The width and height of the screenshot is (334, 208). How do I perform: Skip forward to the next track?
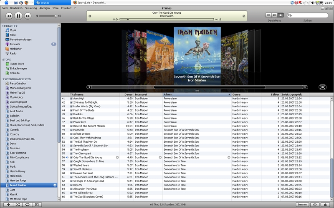[28, 16]
